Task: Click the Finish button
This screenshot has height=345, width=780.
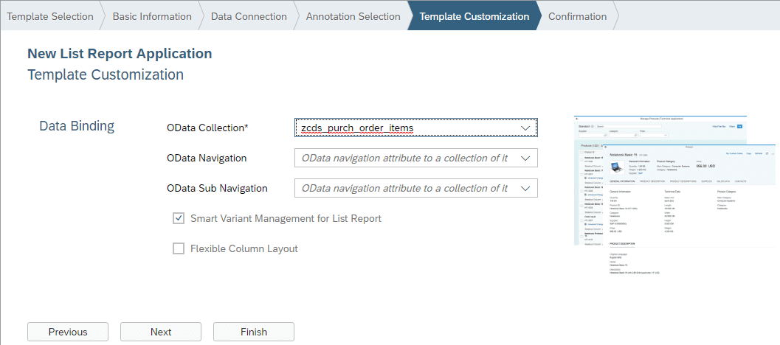Action: 254,332
